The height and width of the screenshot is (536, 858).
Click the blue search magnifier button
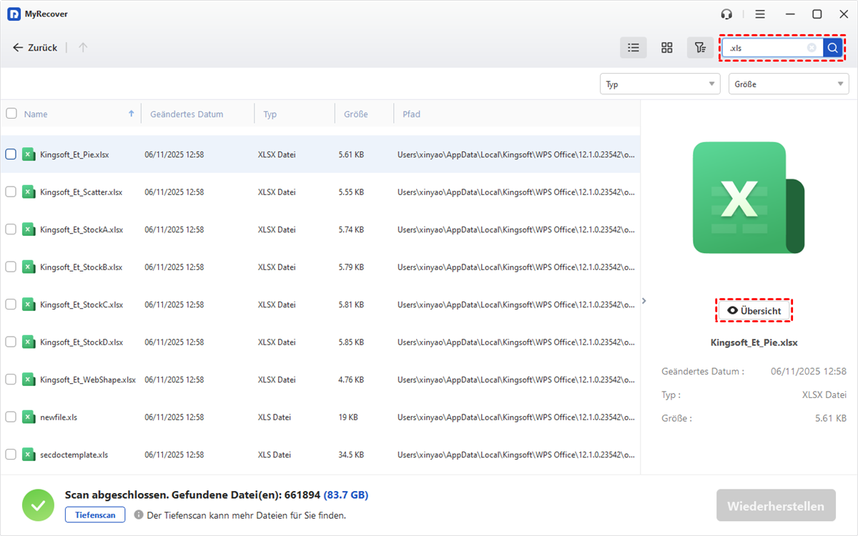[x=832, y=48]
